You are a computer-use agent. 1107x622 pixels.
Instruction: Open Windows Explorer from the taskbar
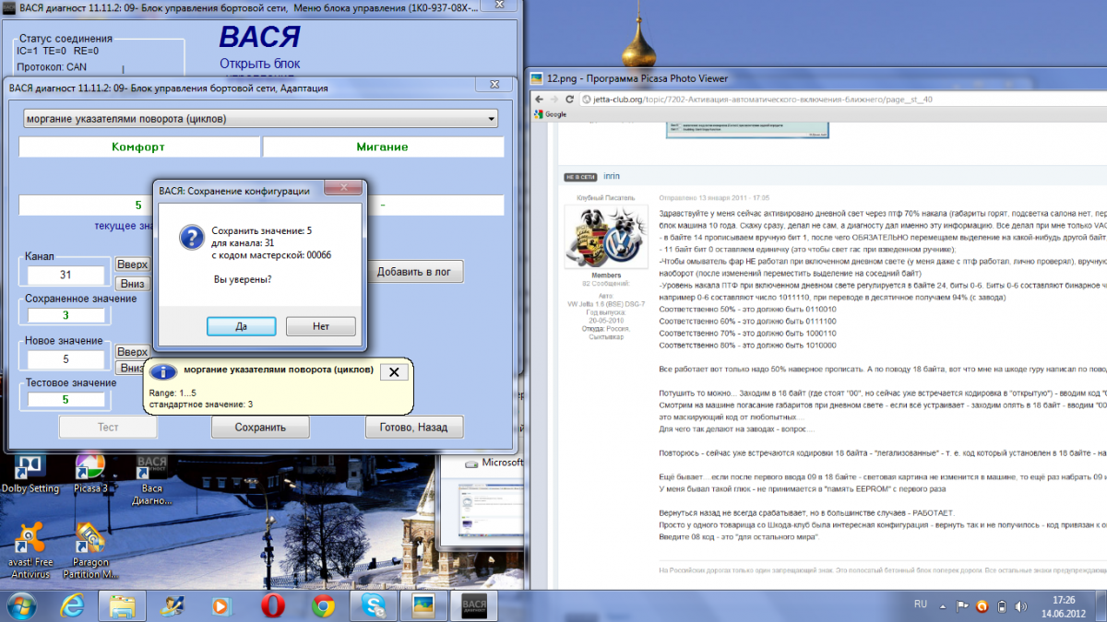[123, 605]
